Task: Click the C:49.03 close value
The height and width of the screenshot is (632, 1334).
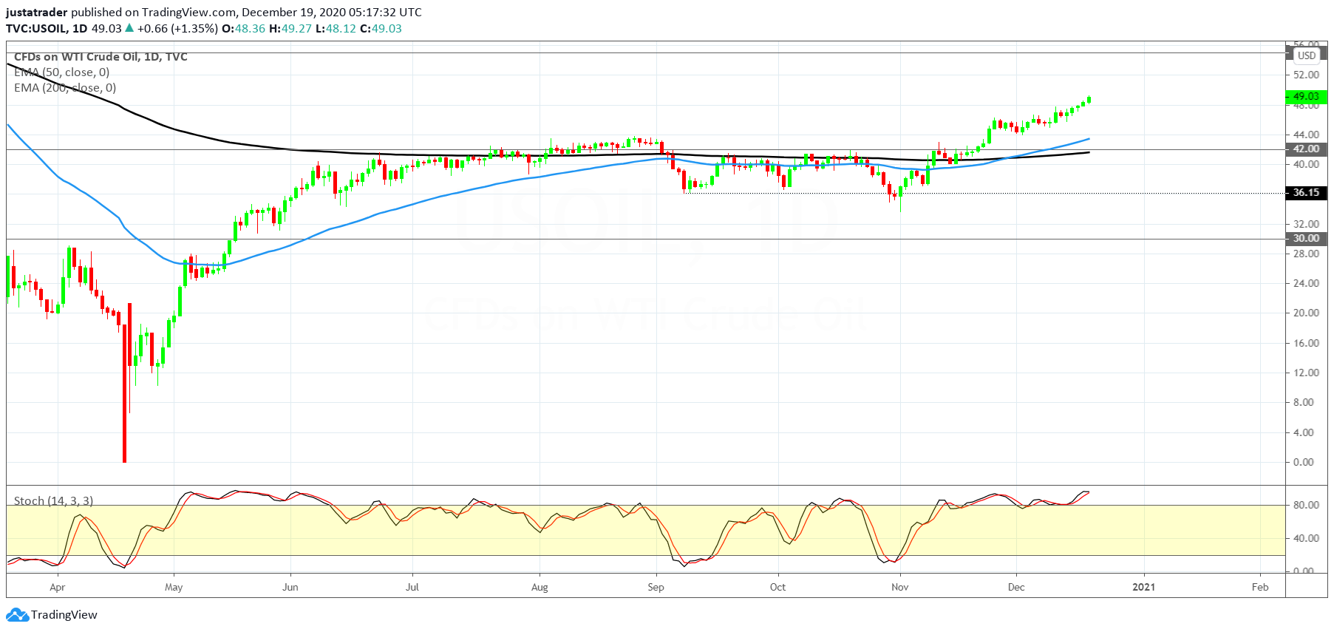Action: coord(381,29)
